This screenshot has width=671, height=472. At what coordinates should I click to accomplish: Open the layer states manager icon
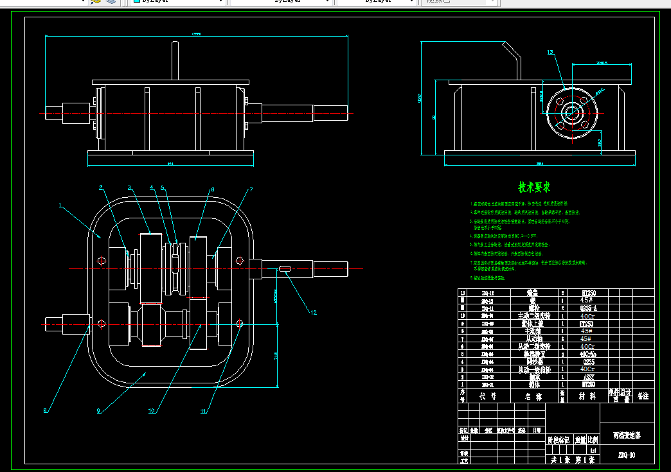click(x=111, y=1)
